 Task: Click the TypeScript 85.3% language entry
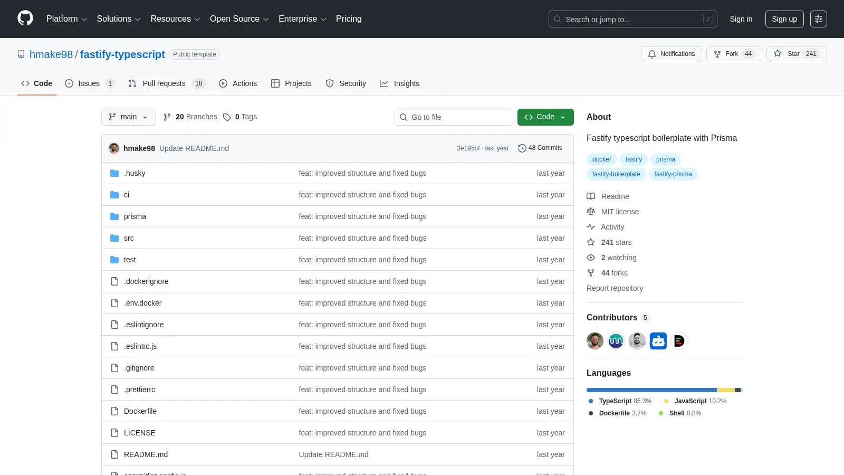pos(620,401)
